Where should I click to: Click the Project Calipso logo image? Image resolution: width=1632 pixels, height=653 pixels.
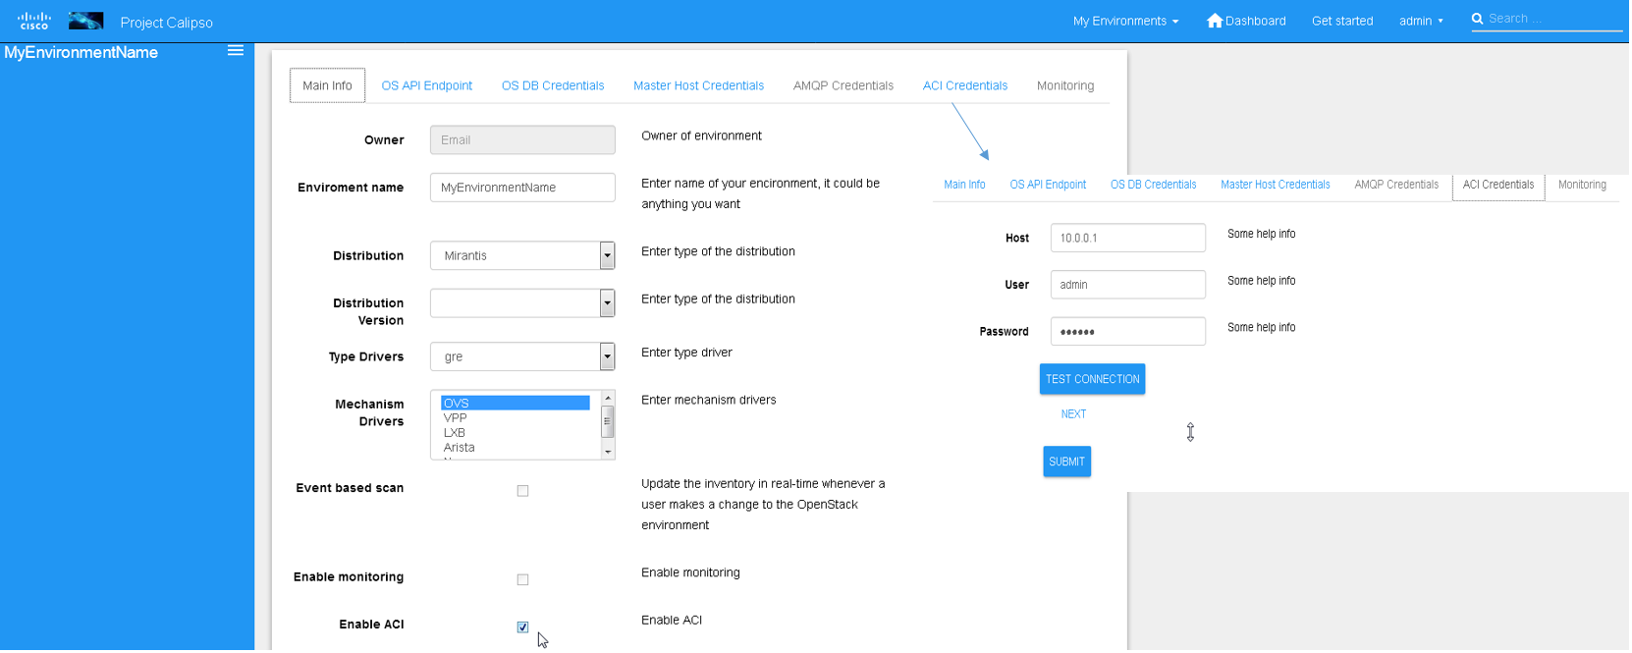pyautogui.click(x=85, y=21)
